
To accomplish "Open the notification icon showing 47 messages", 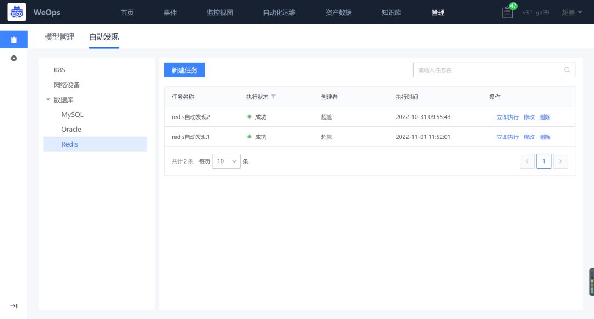I will [x=506, y=12].
